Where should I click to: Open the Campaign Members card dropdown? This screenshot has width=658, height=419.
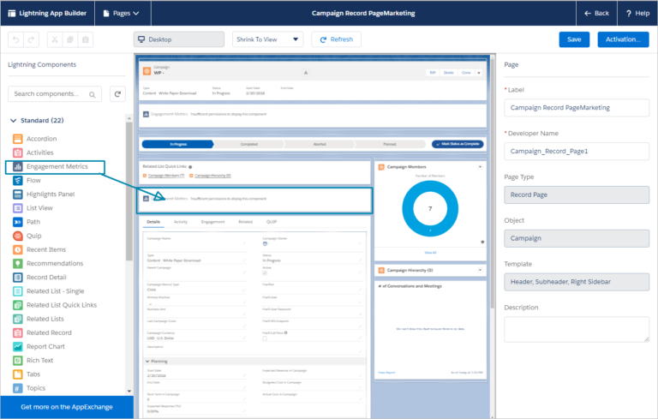(x=480, y=167)
